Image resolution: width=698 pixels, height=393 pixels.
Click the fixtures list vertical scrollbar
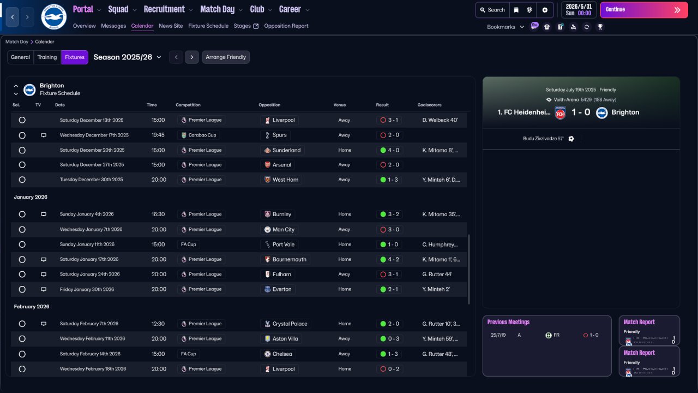[x=469, y=270]
